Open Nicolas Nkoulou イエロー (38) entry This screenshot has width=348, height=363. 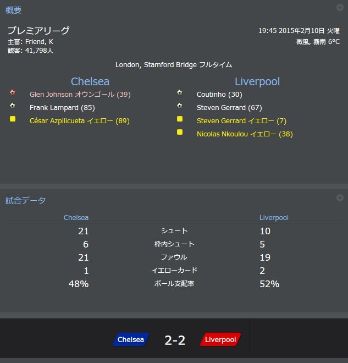(245, 134)
